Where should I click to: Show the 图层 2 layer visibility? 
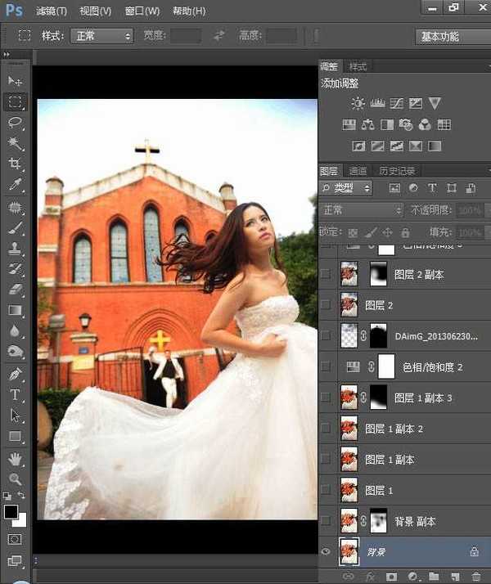(327, 304)
